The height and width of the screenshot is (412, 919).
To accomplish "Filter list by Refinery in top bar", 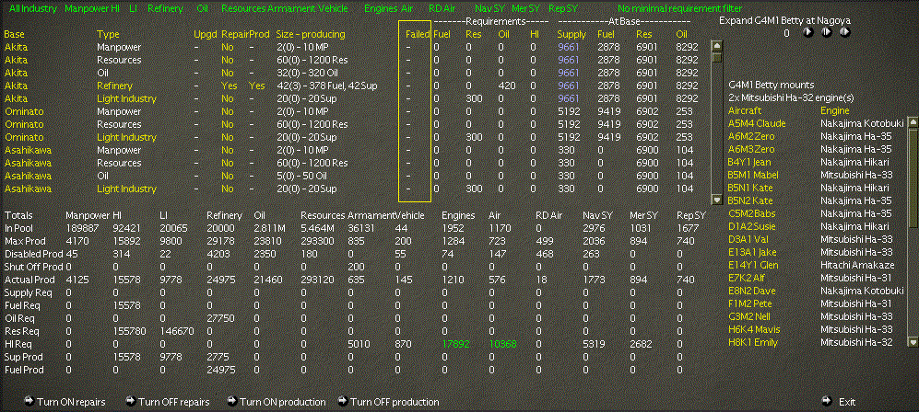I will (165, 9).
